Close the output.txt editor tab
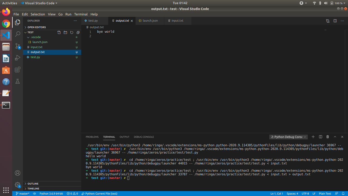Screen dimensions: 348x196 pyautogui.click(x=132, y=21)
